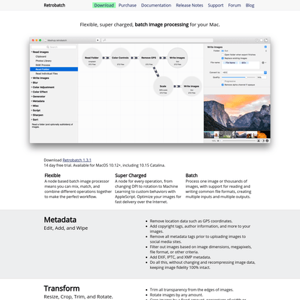Select the Remove GPS node
The width and height of the screenshot is (300, 300).
(x=149, y=58)
